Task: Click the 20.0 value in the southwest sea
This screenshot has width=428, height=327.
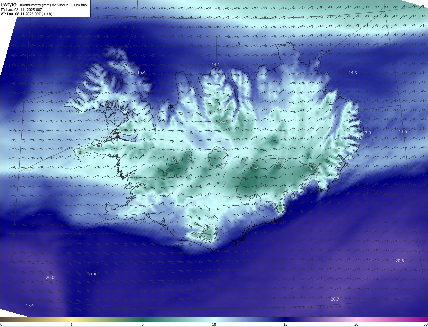Action: tap(50, 277)
